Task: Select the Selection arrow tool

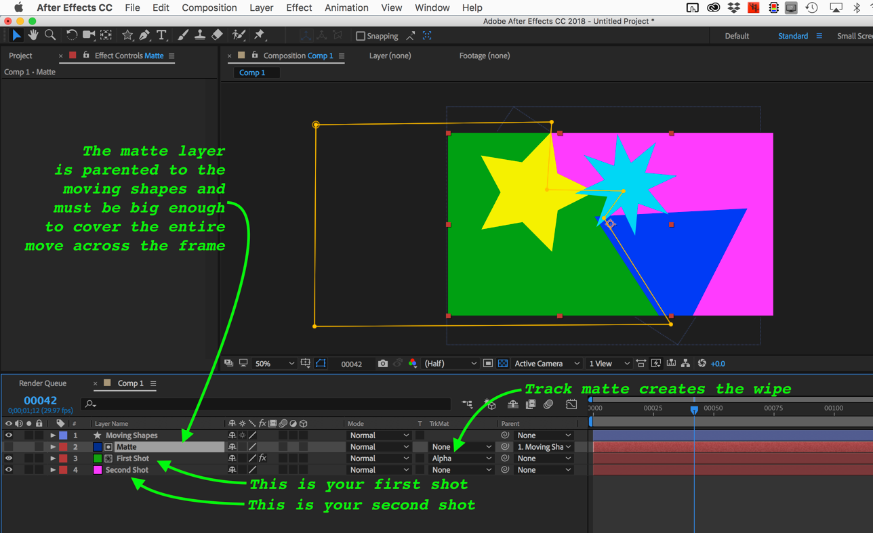Action: pos(16,35)
